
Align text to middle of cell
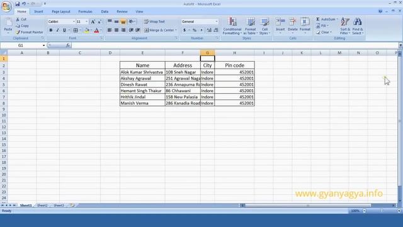[x=116, y=21]
